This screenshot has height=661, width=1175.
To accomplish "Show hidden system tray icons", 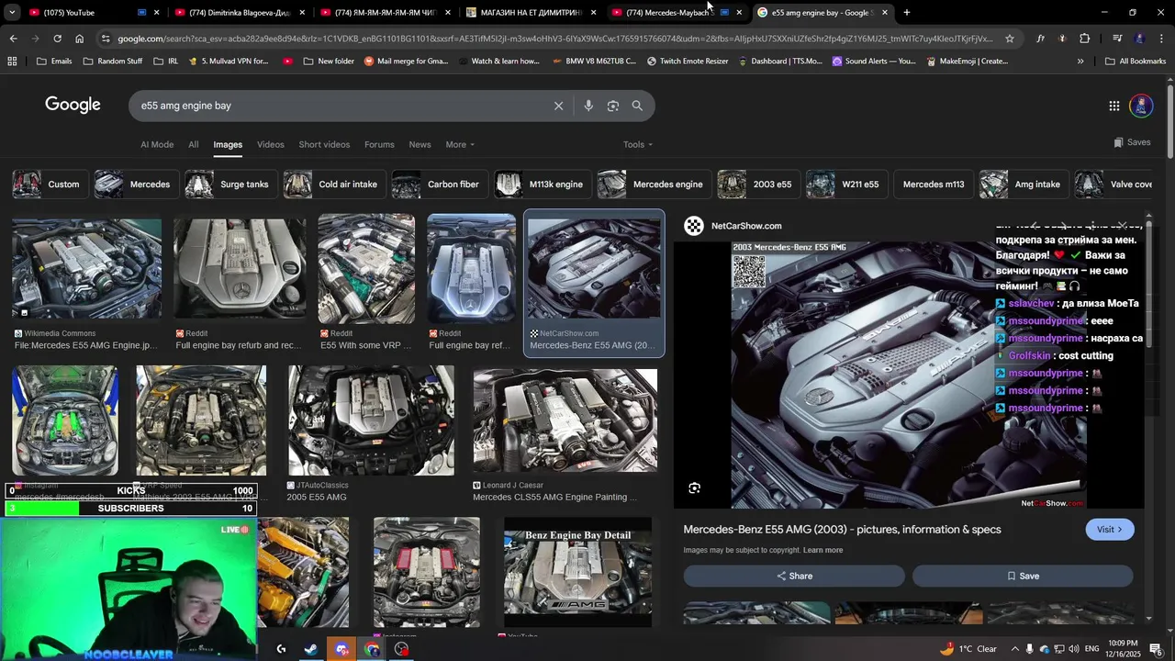I will (x=1014, y=649).
